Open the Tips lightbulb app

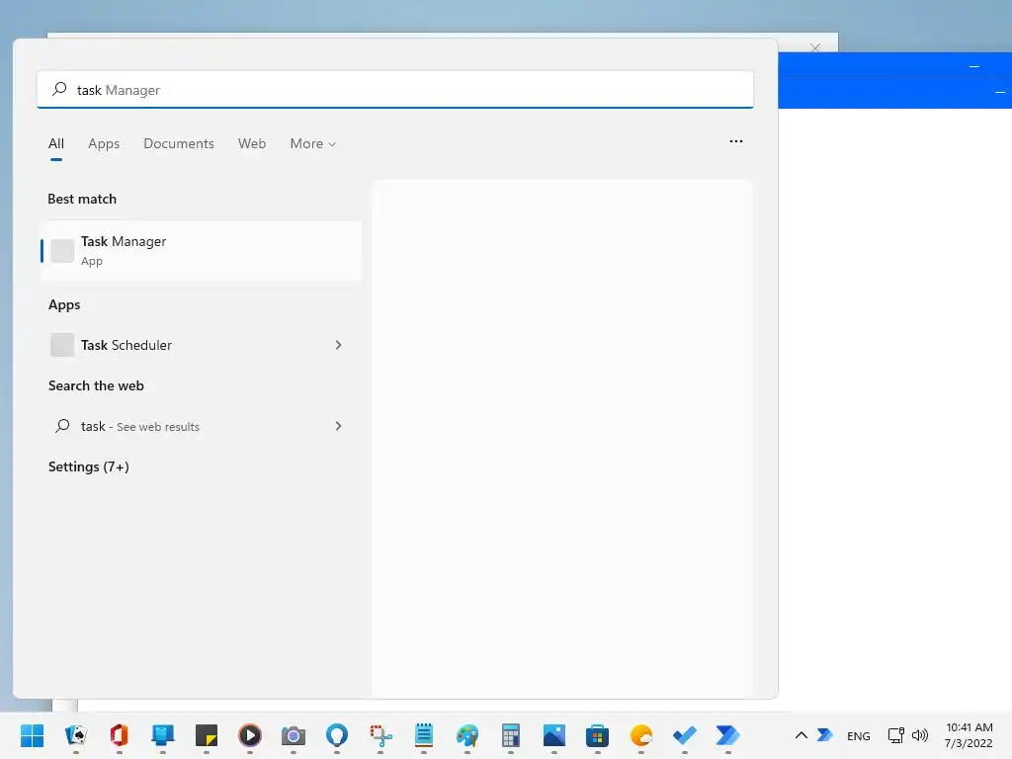tap(337, 735)
